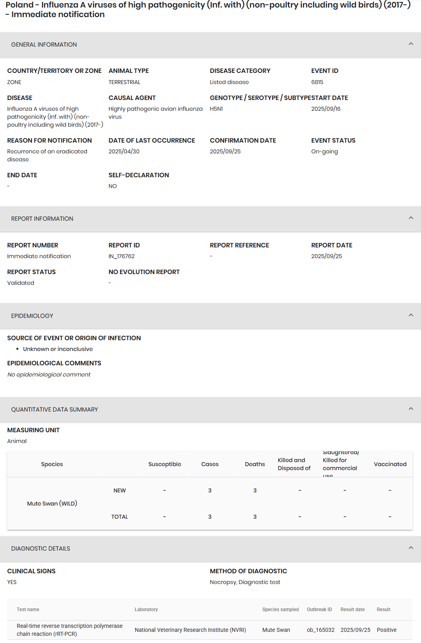Click the Outbreak ID column header
The image size is (421, 643).
tap(319, 610)
